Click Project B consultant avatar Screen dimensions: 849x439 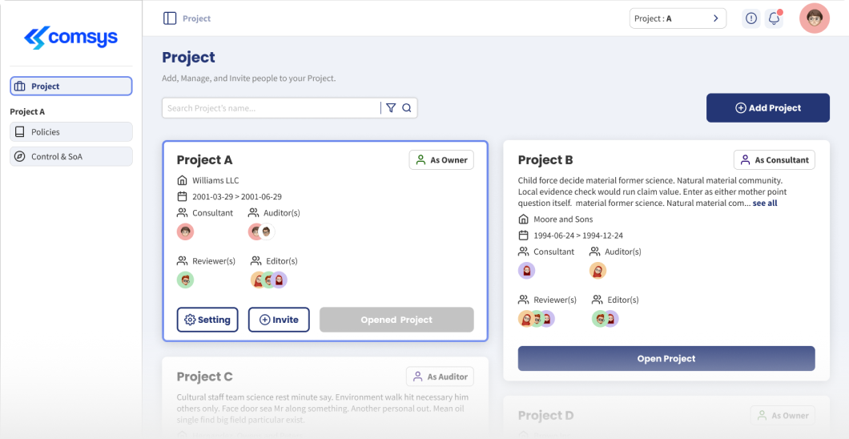point(526,271)
